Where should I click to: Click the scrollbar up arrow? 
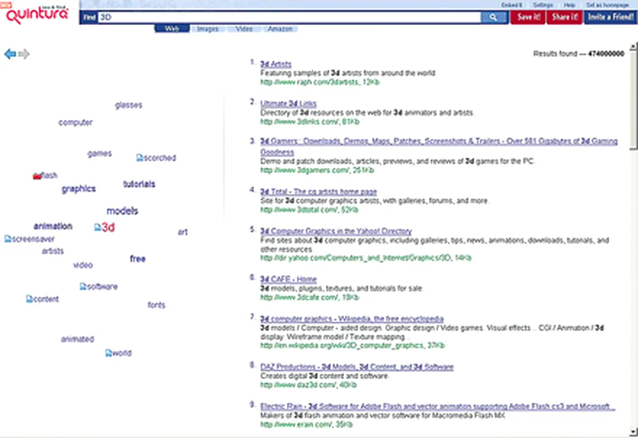coord(633,47)
